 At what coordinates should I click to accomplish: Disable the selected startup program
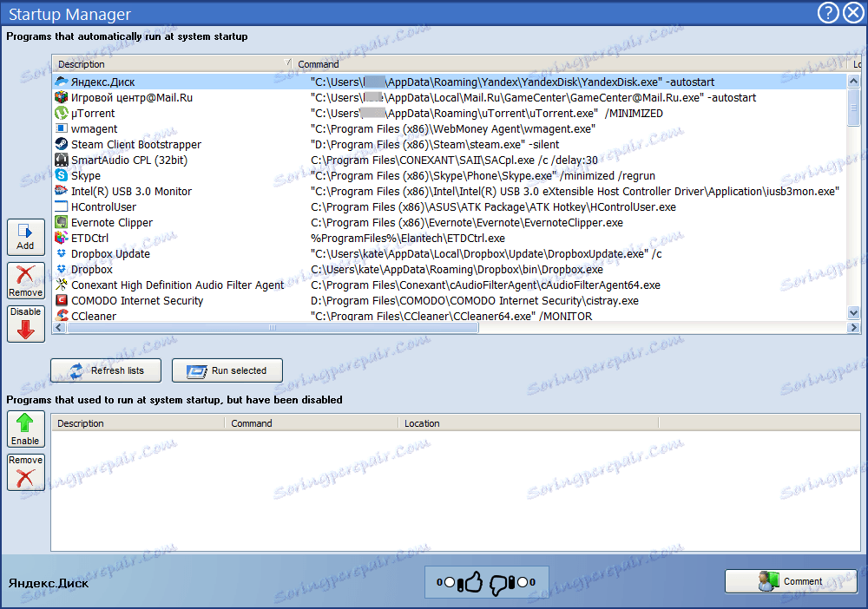coord(25,324)
